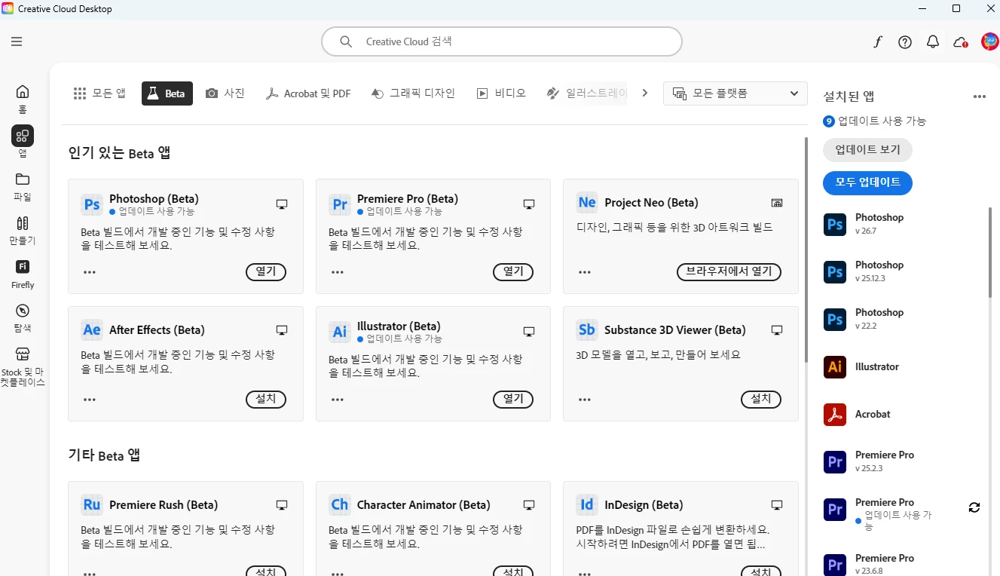Go to Home in sidebar
1000x576 pixels.
point(23,97)
